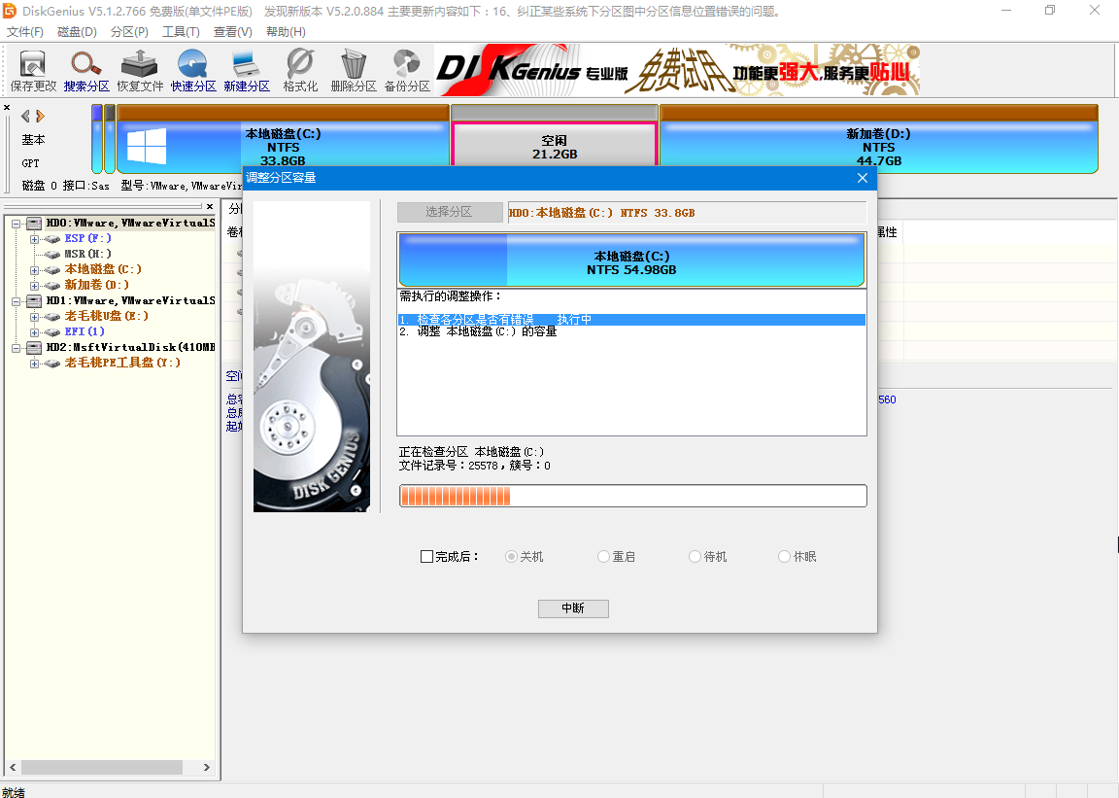Click the Quick Partition (快速分区) toolbar icon
The width and height of the screenshot is (1119, 798).
[x=192, y=71]
